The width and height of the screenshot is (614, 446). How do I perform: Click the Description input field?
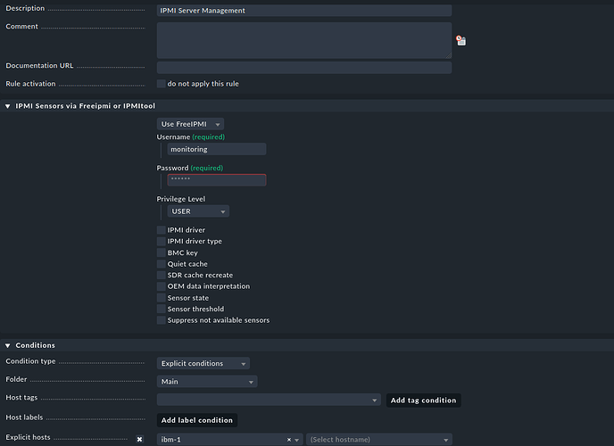click(x=304, y=11)
